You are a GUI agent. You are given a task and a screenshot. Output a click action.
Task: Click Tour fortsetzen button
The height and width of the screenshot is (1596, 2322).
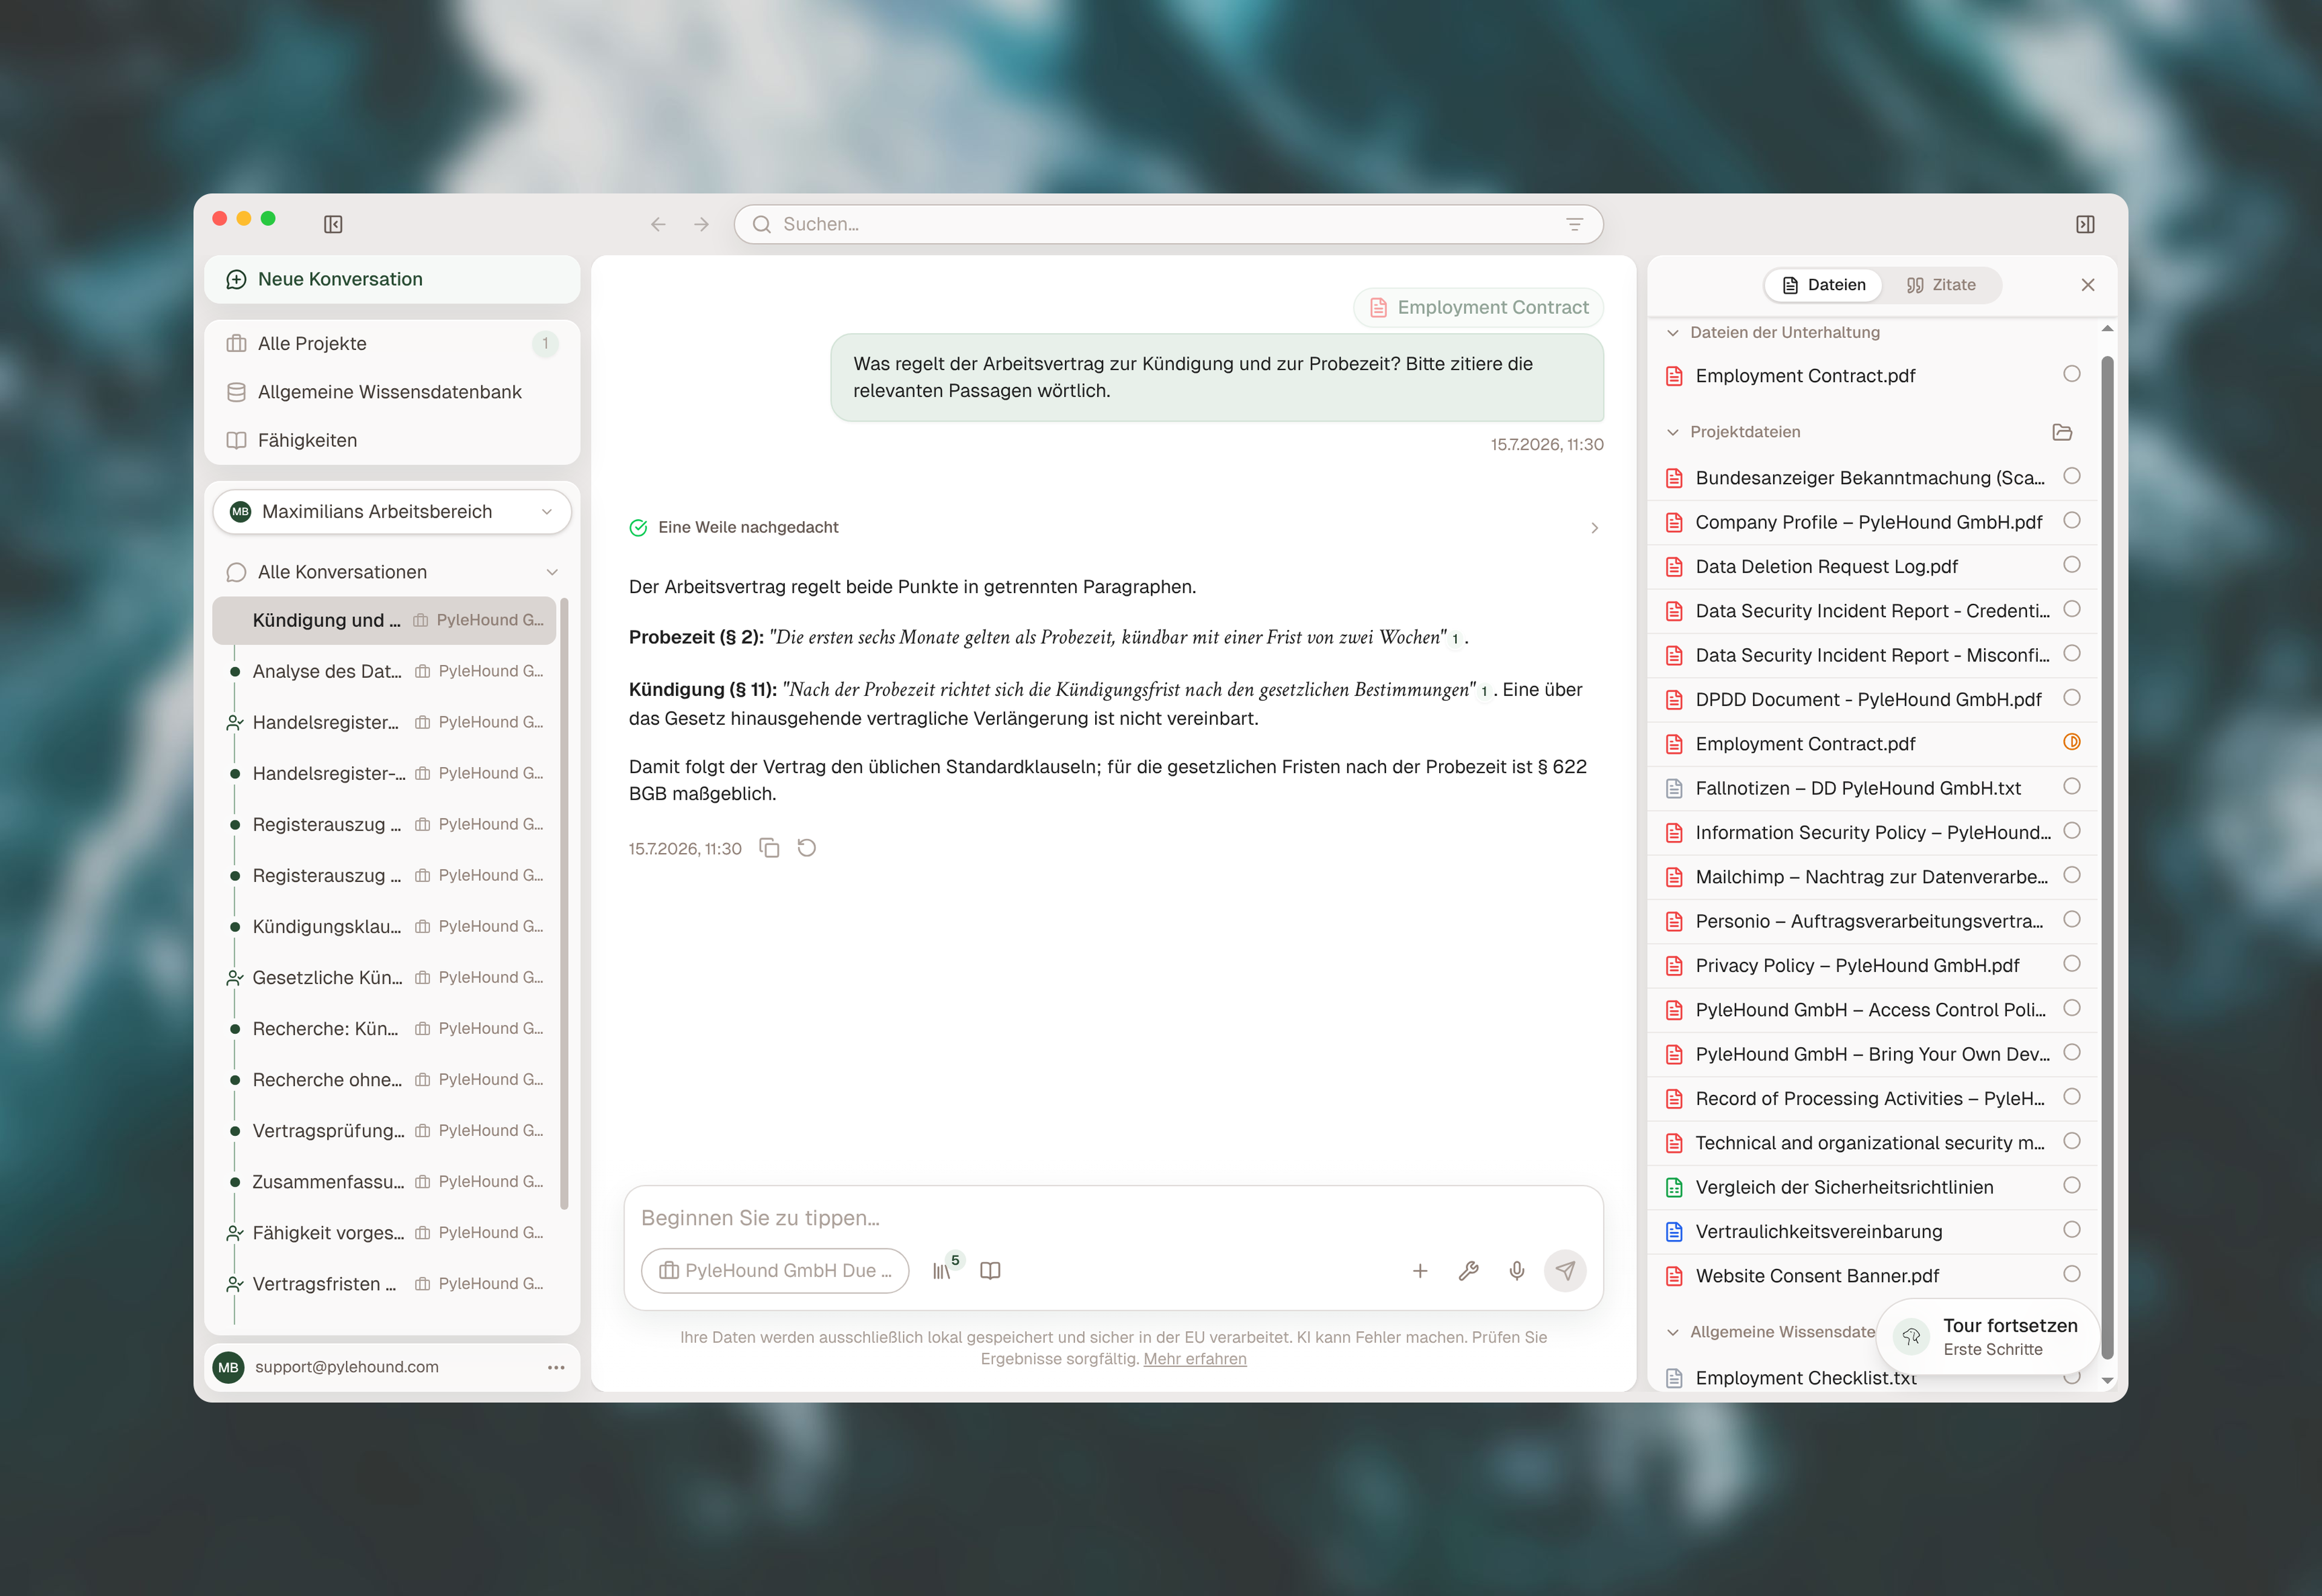click(x=1987, y=1336)
